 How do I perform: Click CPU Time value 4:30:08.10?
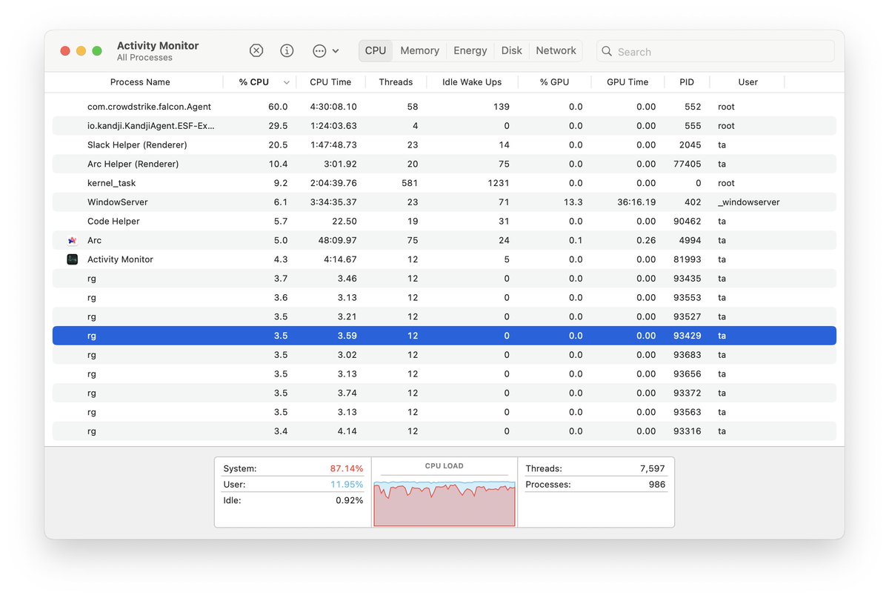333,107
